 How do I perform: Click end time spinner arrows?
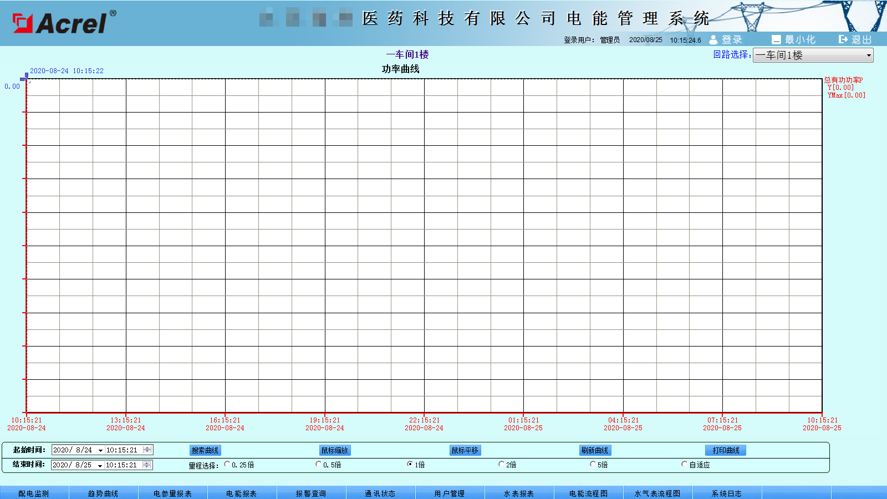[147, 465]
